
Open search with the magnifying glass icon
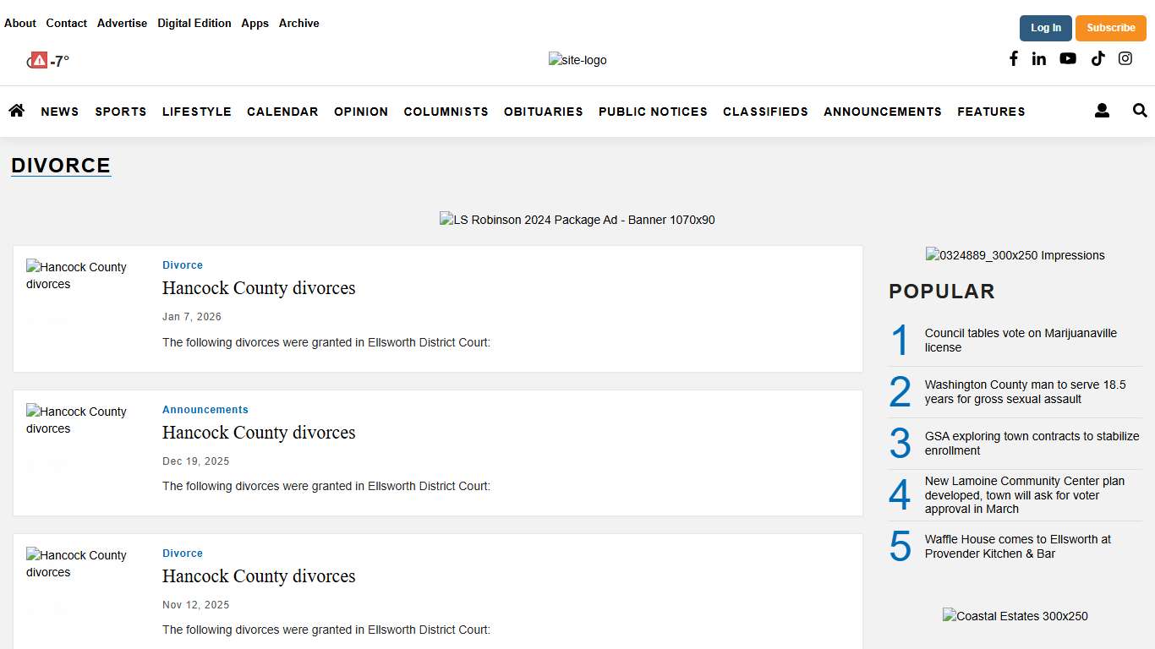click(x=1140, y=111)
